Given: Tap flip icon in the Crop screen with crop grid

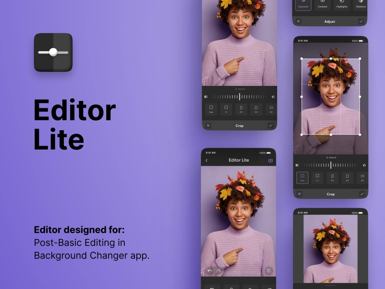Looking at the screenshot, I should coord(297,165).
